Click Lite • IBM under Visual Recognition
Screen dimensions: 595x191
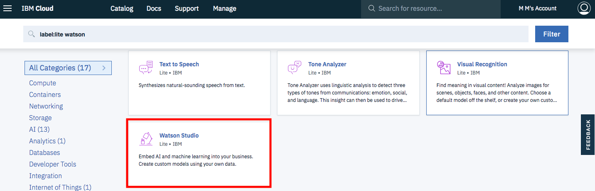tap(468, 73)
